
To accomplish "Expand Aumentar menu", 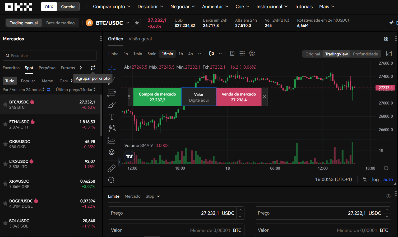I will pos(215,7).
